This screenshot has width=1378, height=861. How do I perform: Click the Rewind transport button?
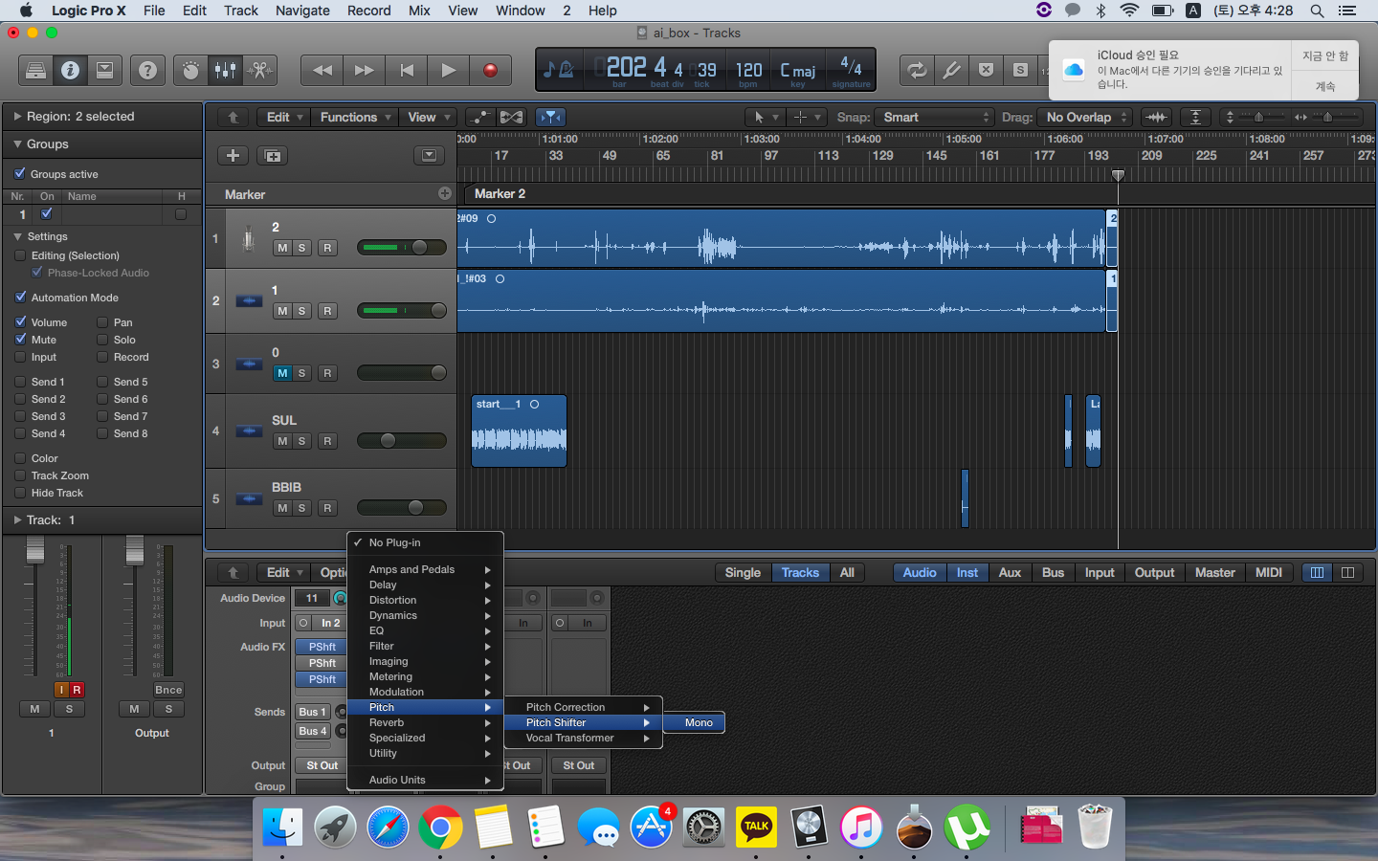pyautogui.click(x=322, y=70)
